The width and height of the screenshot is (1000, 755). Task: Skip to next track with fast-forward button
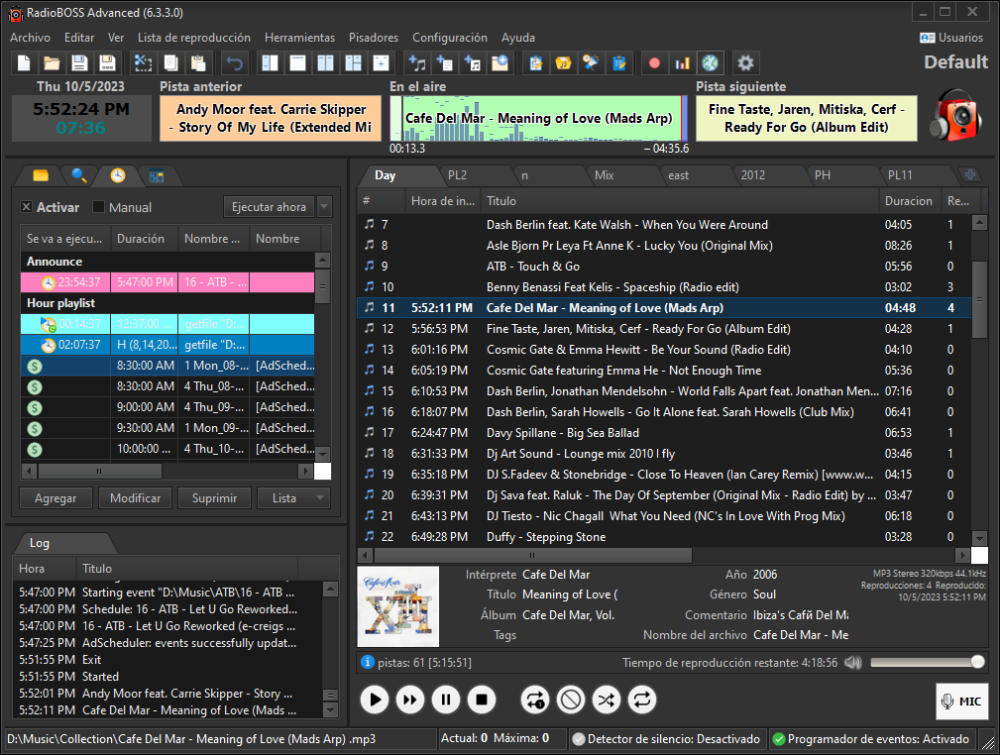pyautogui.click(x=410, y=701)
